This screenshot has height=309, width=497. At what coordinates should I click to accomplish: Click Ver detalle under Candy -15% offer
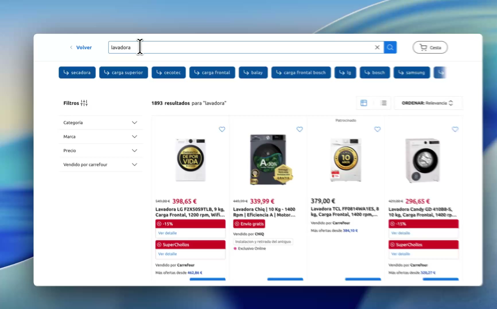tap(401, 233)
